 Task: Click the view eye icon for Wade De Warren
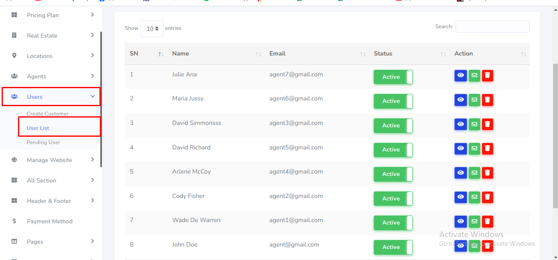[x=461, y=222]
